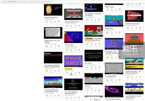The image size is (145, 101).
Task: Click the Pharaoh Quest red logo thumbnail
Action: [134, 16]
